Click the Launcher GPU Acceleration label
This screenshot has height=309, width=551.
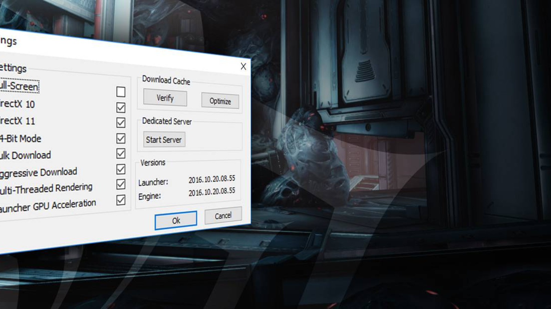pyautogui.click(x=48, y=206)
